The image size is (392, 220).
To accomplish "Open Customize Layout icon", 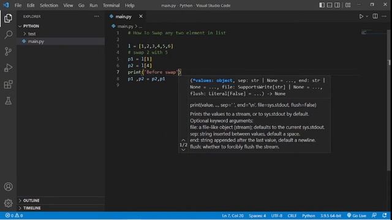I will (x=348, y=5).
